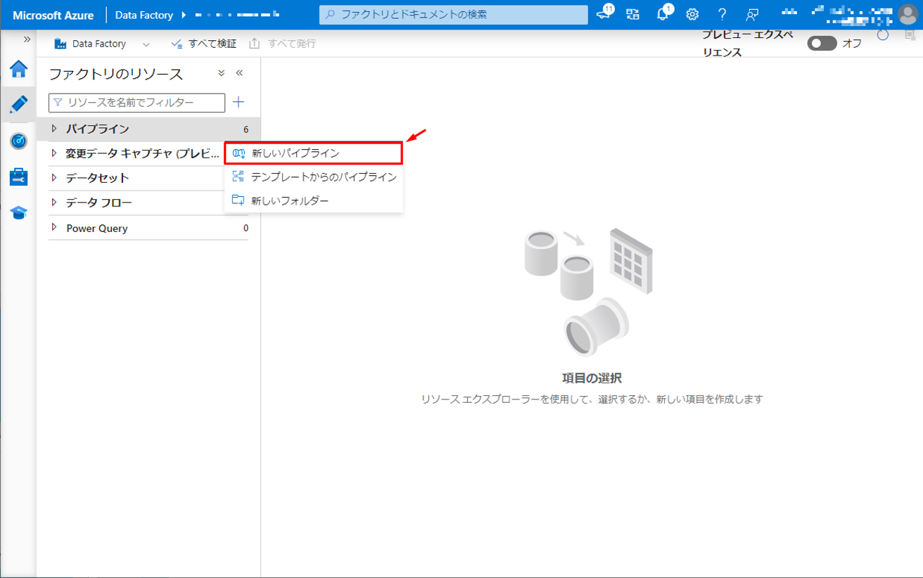Open the Learning center graduation cap icon
The height and width of the screenshot is (578, 923).
[x=18, y=212]
